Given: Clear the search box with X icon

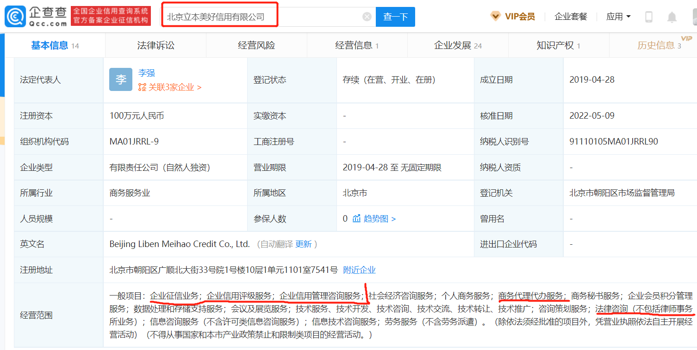Looking at the screenshot, I should pyautogui.click(x=367, y=17).
